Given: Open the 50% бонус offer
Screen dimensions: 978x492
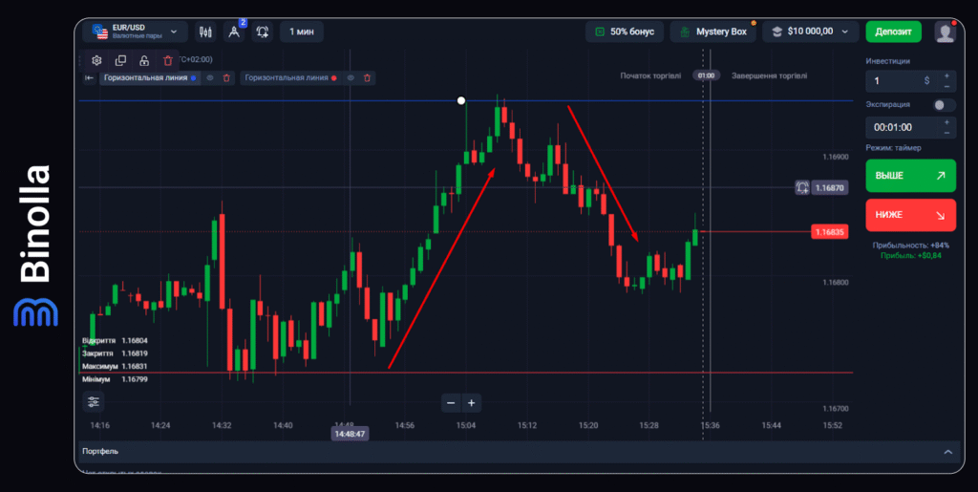Looking at the screenshot, I should coord(624,32).
